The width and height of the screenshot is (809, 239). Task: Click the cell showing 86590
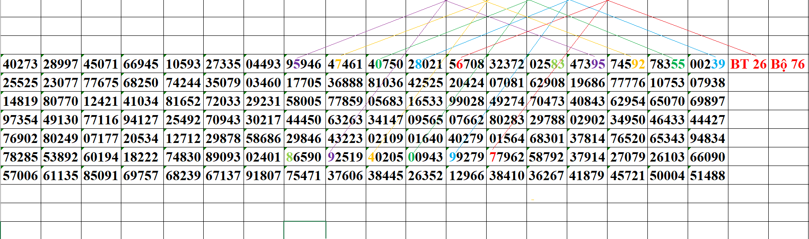tap(304, 157)
